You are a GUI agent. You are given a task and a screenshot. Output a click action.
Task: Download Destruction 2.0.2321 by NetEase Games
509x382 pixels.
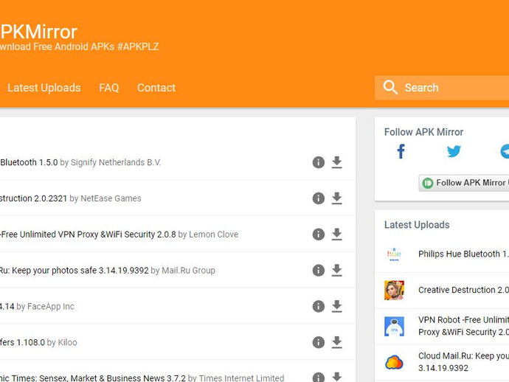(x=336, y=198)
